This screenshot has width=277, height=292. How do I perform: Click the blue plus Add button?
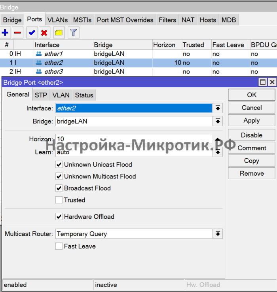6,33
